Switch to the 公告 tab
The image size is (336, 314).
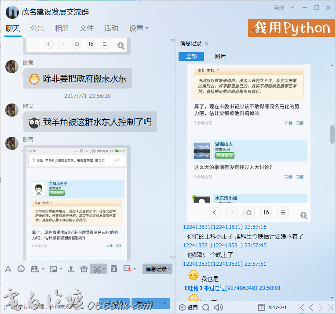pyautogui.click(x=37, y=28)
